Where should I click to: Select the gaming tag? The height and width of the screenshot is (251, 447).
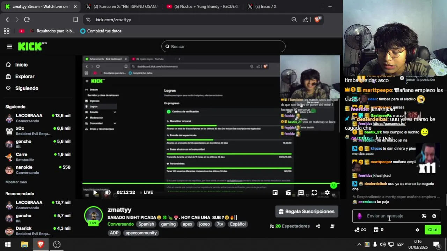[x=168, y=224]
